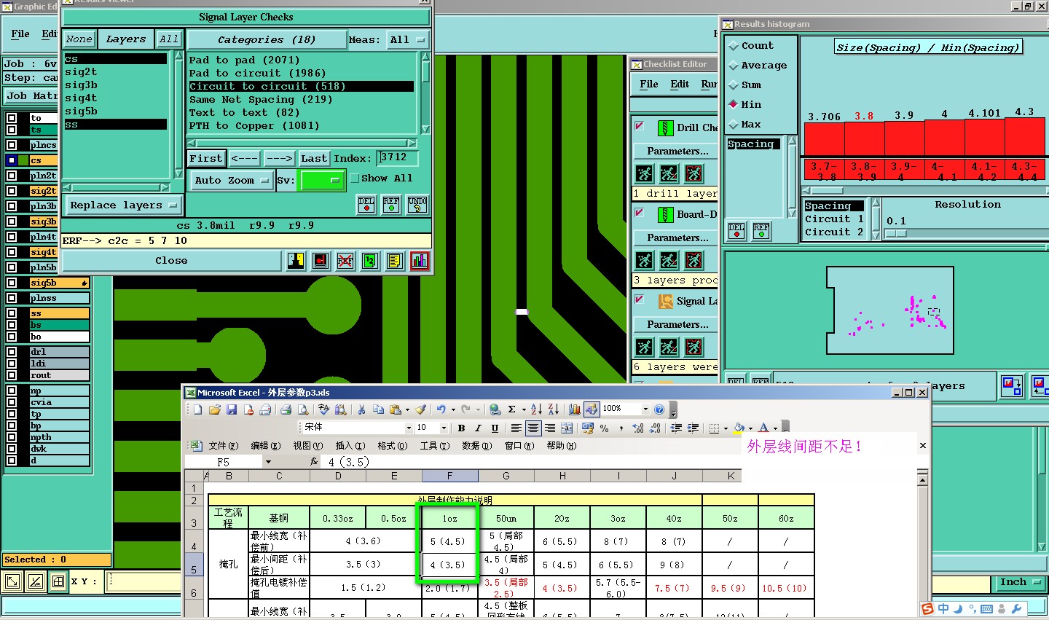Click the Excel Help question mark icon
The image size is (1049, 620).
point(659,409)
